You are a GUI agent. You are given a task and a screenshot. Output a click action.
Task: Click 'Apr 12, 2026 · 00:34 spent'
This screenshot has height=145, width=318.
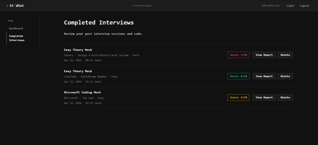click(x=83, y=60)
